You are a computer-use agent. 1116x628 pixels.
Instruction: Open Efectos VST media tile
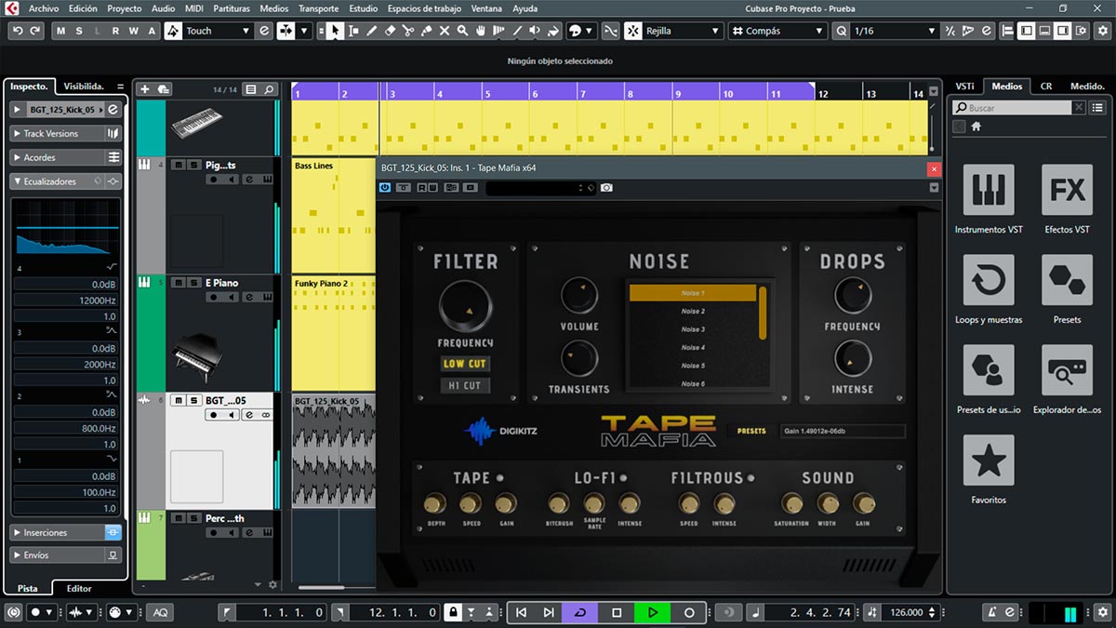(1067, 190)
